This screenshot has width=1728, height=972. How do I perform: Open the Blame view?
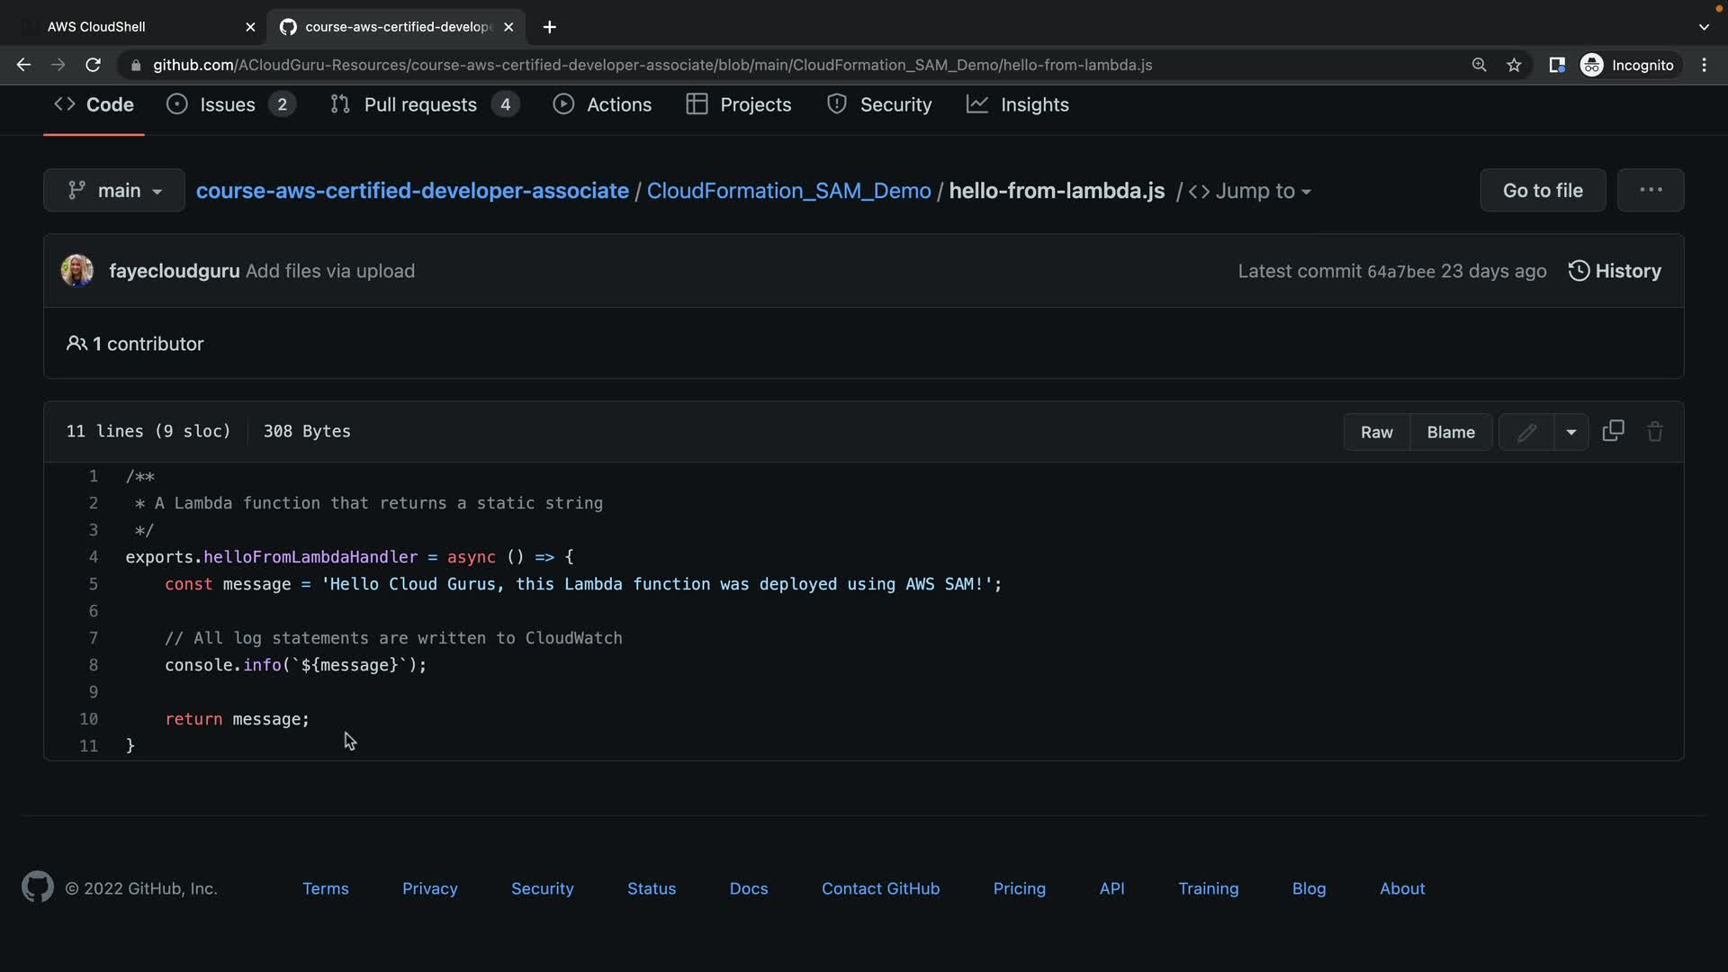pos(1450,432)
